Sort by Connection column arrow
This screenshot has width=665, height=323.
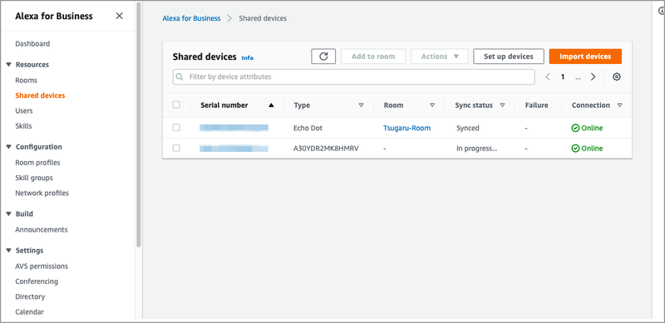pos(620,105)
